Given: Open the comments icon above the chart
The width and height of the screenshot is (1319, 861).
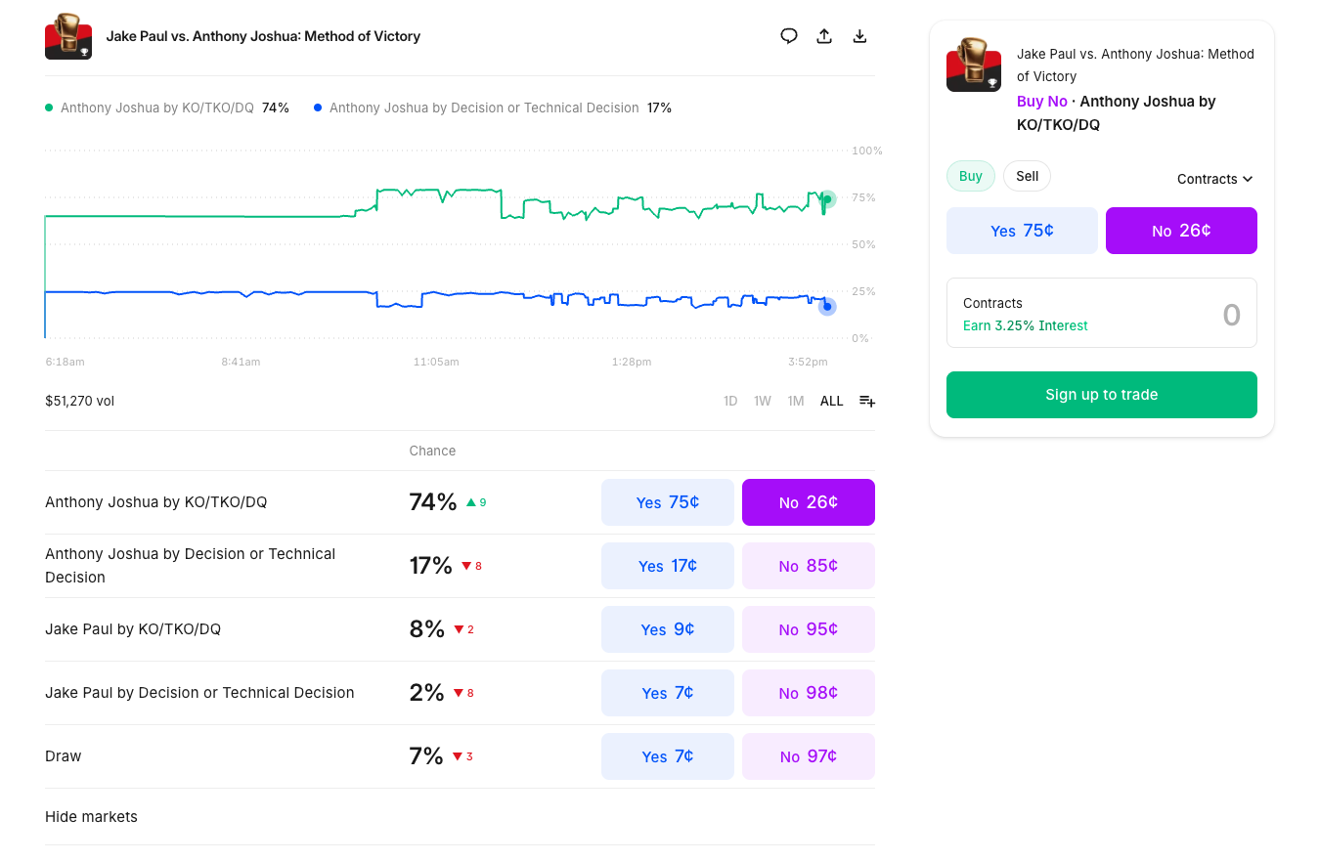Looking at the screenshot, I should [x=789, y=35].
